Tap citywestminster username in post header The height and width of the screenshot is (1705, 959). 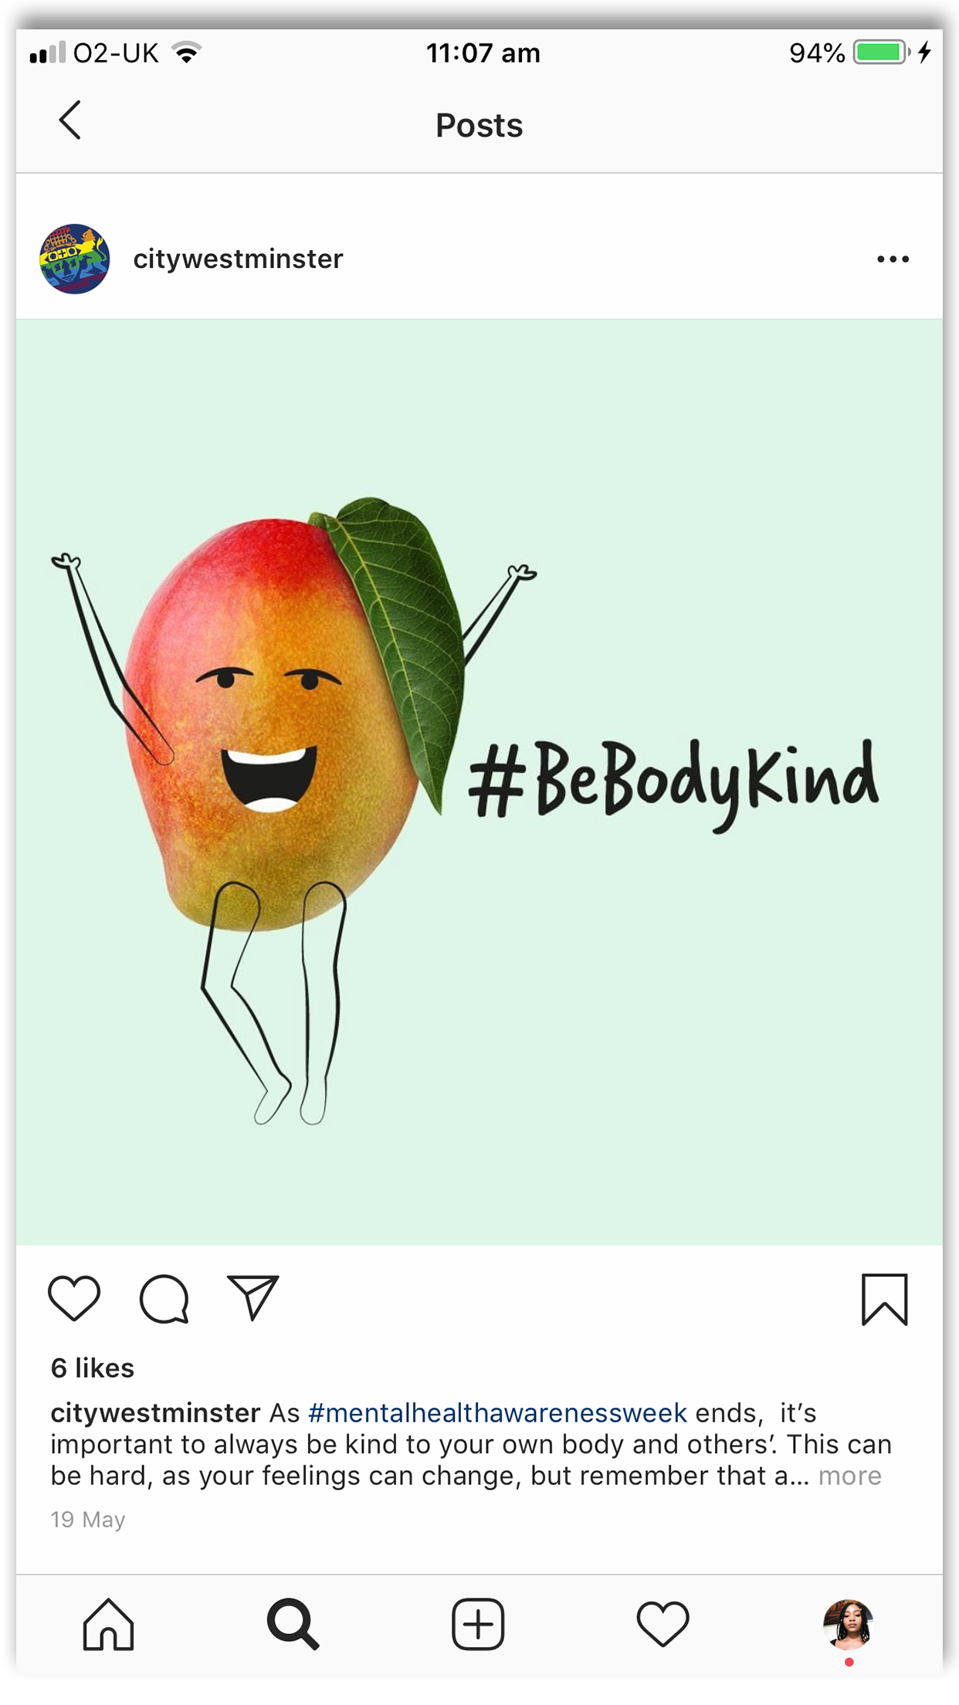click(x=238, y=259)
